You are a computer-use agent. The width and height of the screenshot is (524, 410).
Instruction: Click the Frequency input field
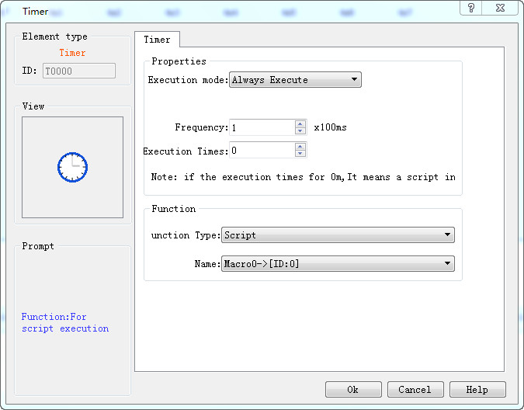[262, 127]
